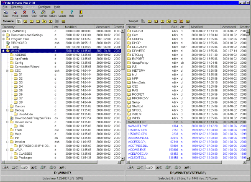The width and height of the screenshot is (251, 182).
Task: Toggle tree view button in Source panel
Action: [x=19, y=21]
